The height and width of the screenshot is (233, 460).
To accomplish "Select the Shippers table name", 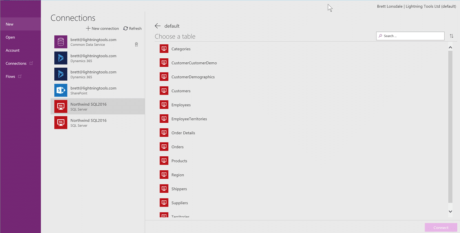I will [179, 189].
